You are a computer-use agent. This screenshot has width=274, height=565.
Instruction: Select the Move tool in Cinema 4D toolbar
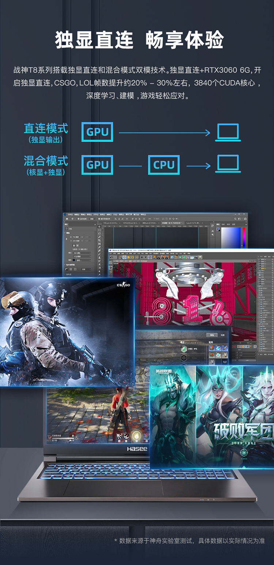[x=125, y=257]
